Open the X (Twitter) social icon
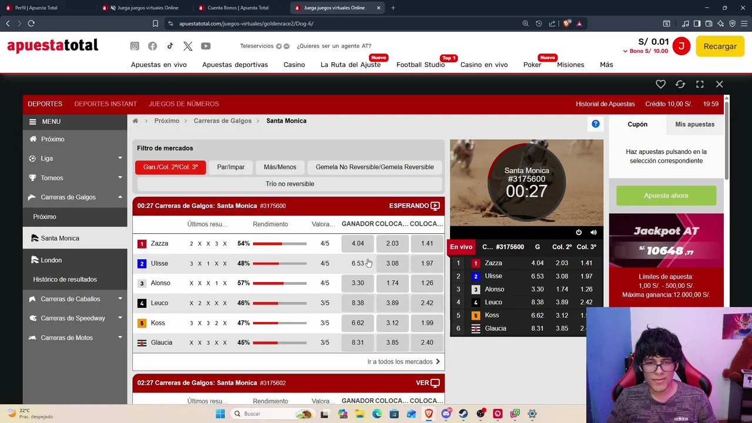This screenshot has height=423, width=752. pyautogui.click(x=187, y=46)
